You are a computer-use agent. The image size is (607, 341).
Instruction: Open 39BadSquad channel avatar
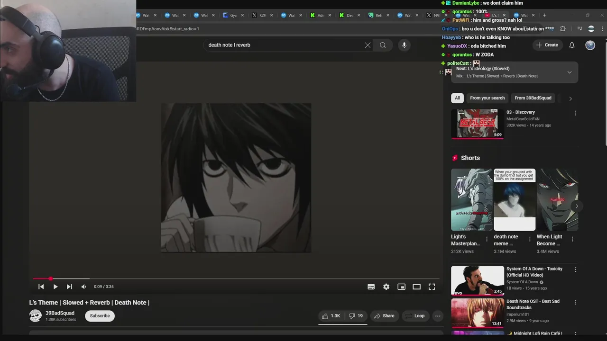(x=36, y=316)
